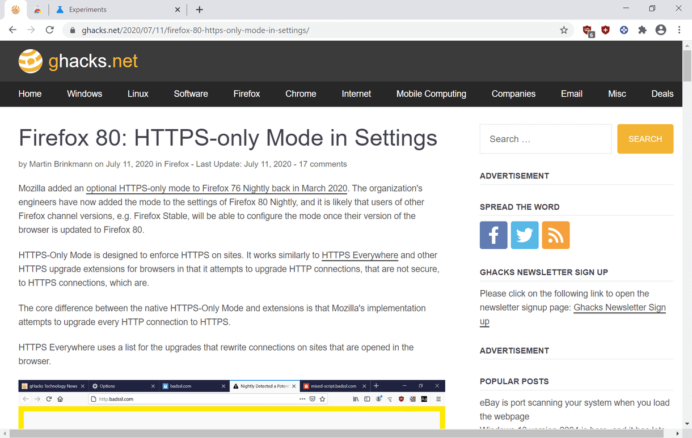Open the Internet category
This screenshot has height=438, width=692.
click(x=356, y=94)
